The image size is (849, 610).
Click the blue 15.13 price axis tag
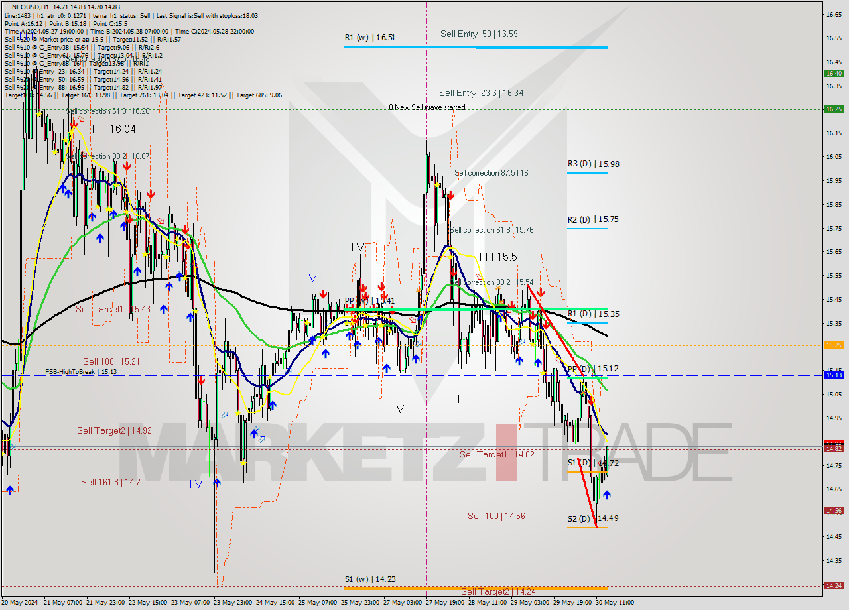834,375
